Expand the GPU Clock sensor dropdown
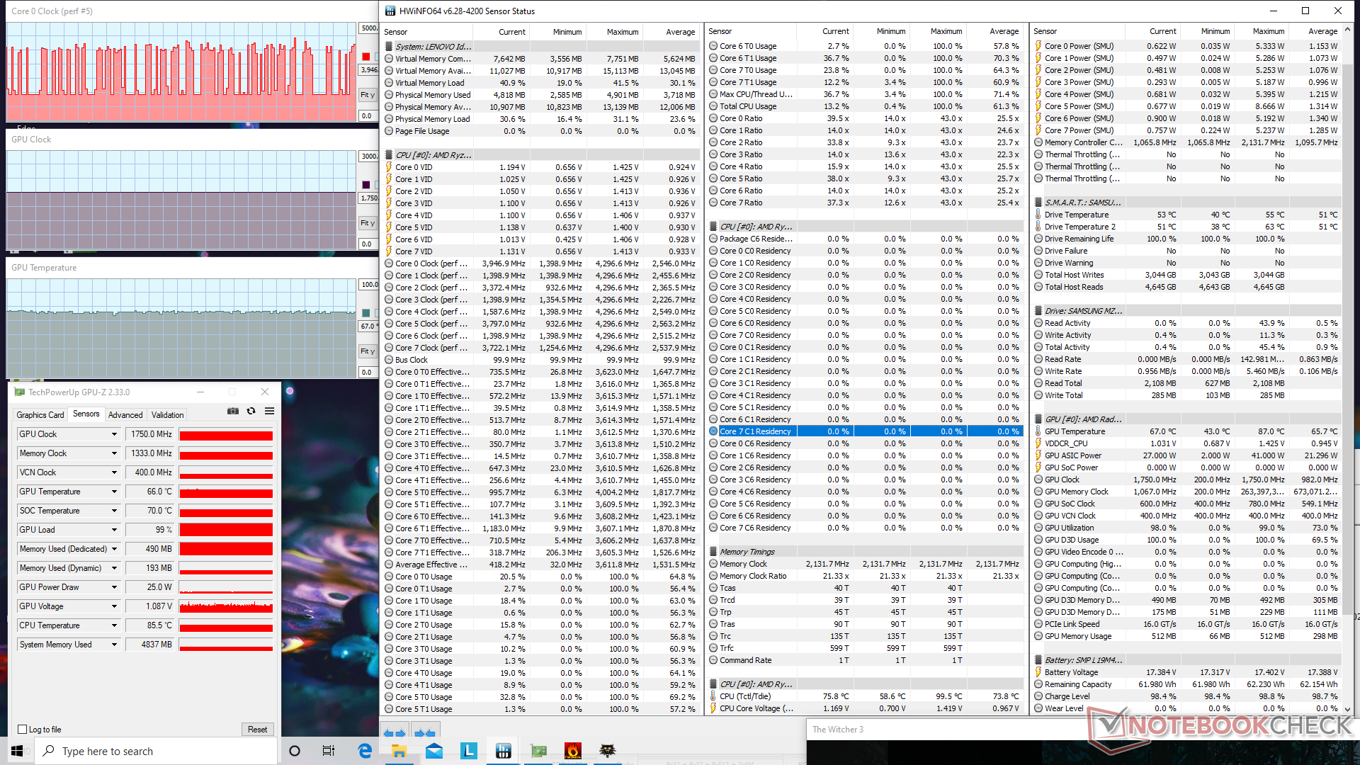 pyautogui.click(x=114, y=434)
